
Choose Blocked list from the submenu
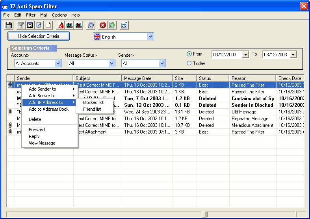click(94, 102)
